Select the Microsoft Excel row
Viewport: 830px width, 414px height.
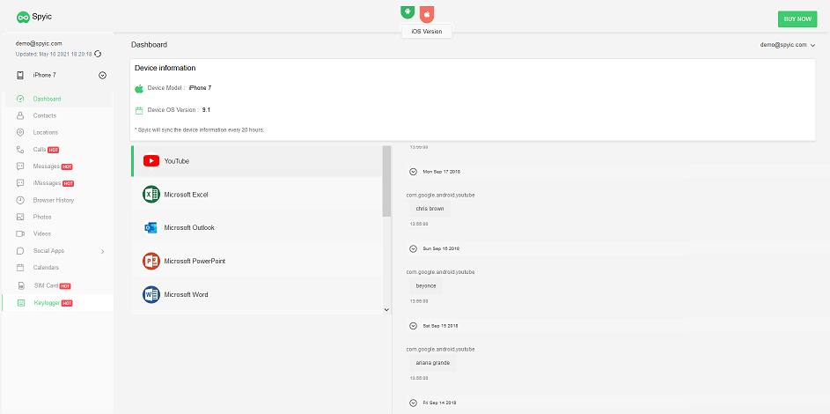(x=257, y=195)
